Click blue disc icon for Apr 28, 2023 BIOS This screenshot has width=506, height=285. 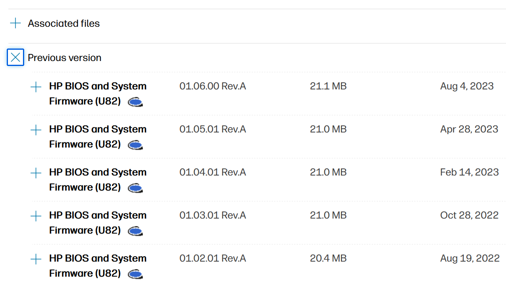point(135,145)
